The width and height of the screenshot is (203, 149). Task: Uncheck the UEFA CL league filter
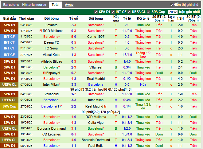(x=129, y=12)
